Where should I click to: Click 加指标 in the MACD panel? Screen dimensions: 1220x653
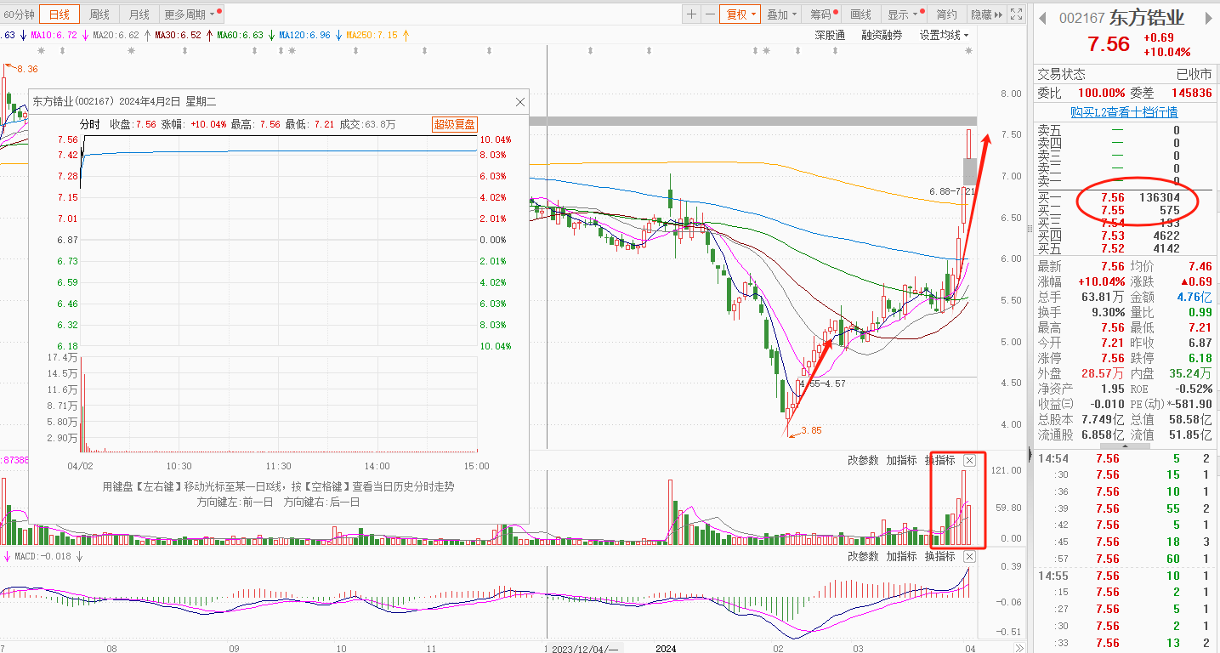click(901, 556)
